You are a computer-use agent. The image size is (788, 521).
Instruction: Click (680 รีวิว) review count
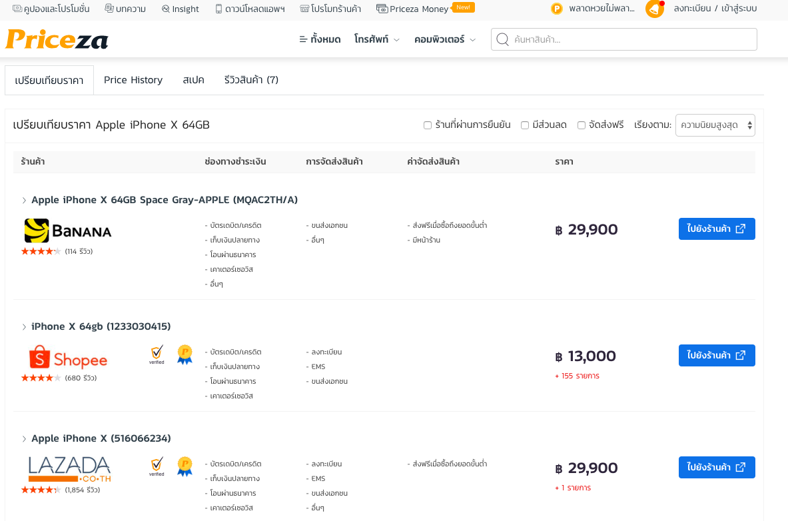tap(81, 378)
